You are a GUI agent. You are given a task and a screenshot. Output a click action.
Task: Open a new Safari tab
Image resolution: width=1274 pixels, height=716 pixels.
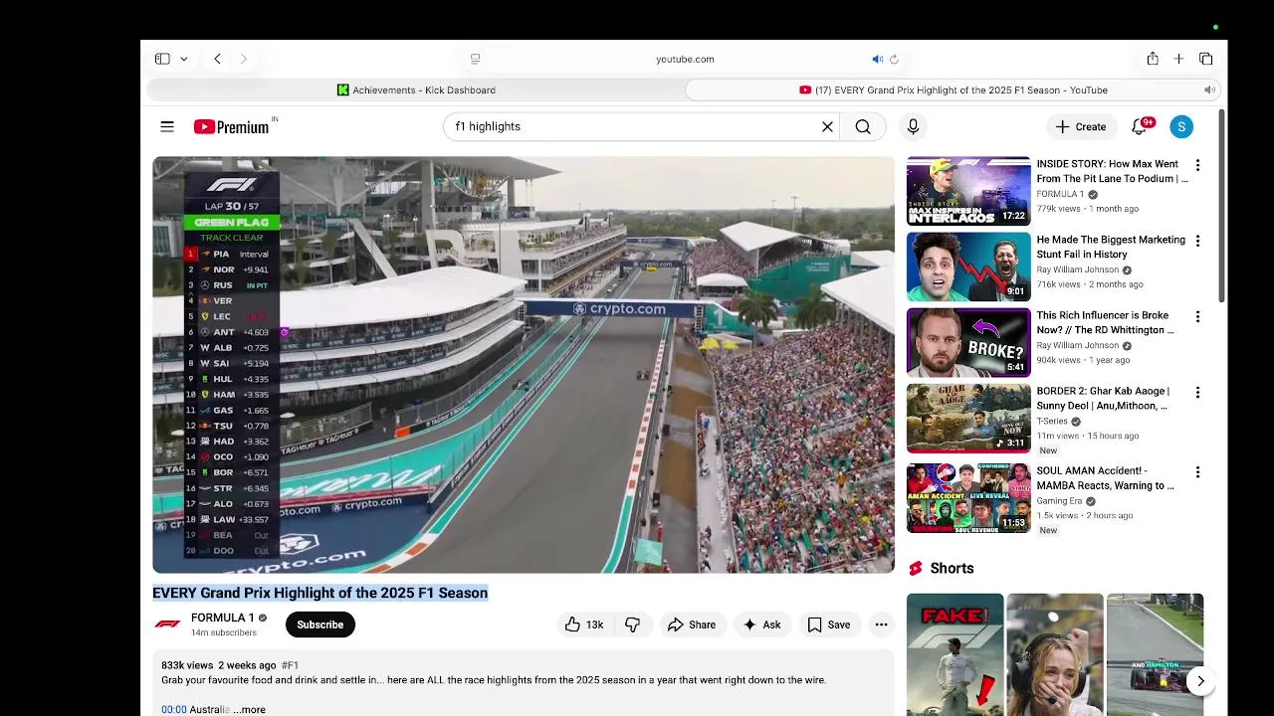click(x=1178, y=59)
